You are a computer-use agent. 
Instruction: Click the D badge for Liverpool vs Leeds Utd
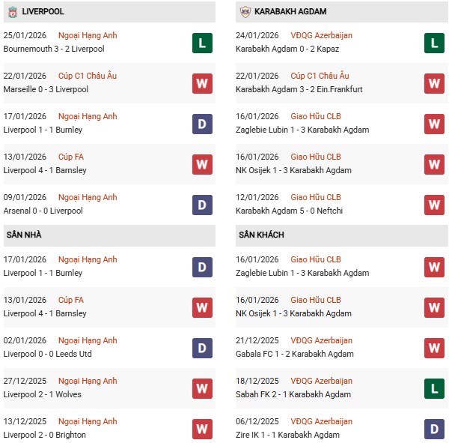(x=202, y=348)
